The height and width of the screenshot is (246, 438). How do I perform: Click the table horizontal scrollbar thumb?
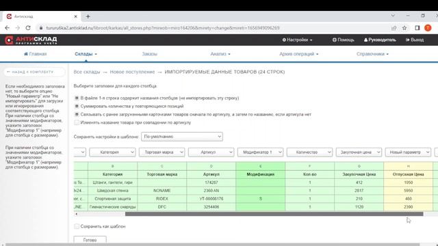tap(274, 214)
